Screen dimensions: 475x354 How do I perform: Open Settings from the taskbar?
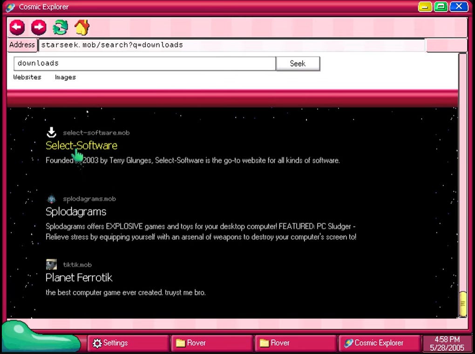(x=128, y=343)
